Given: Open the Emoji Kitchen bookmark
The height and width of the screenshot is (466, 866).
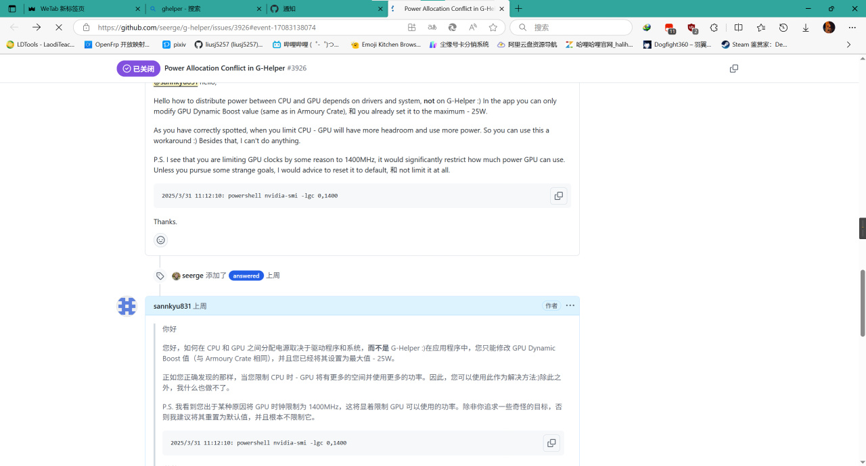Looking at the screenshot, I should pos(386,45).
